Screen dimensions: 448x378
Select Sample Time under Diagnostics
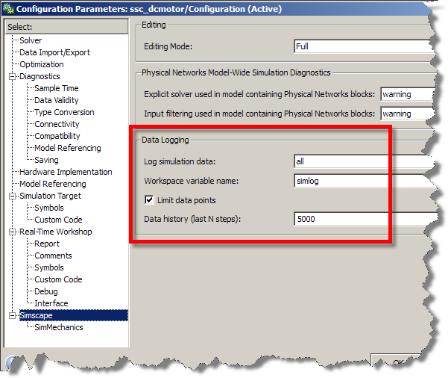tap(56, 88)
